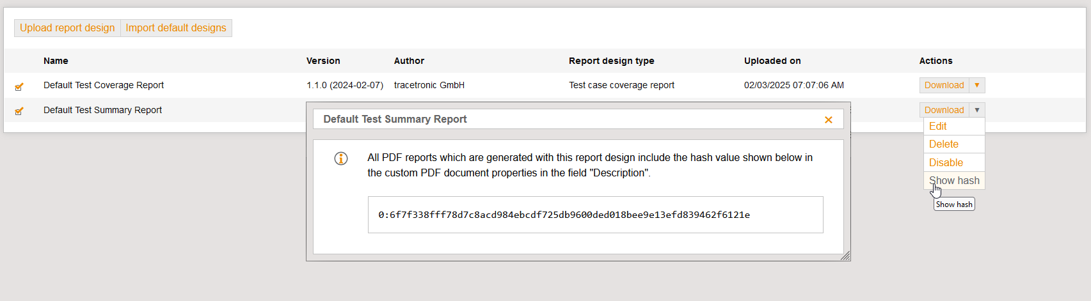Click the Name column header
Screen dimensions: 1091x301
click(x=56, y=61)
